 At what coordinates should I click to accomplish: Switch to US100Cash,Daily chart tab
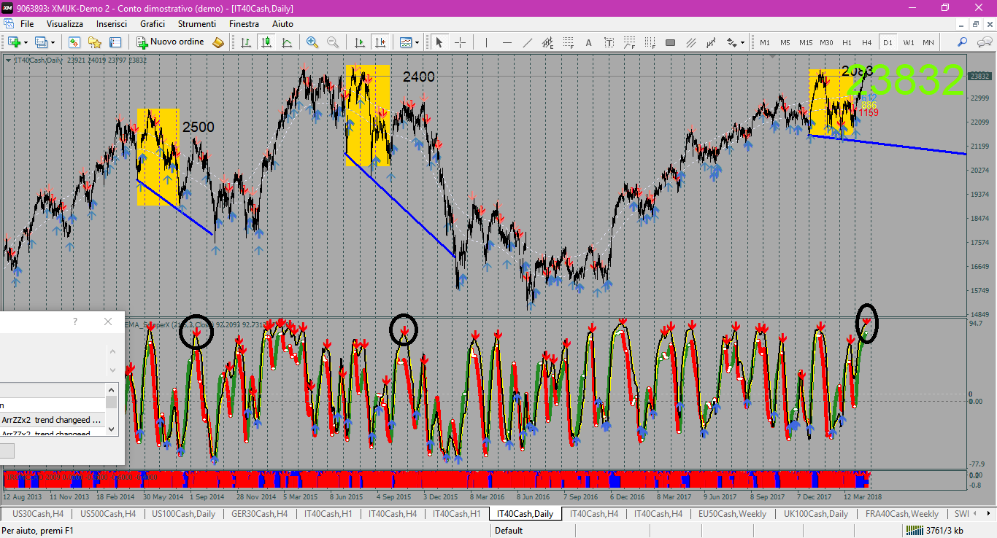pyautogui.click(x=183, y=514)
